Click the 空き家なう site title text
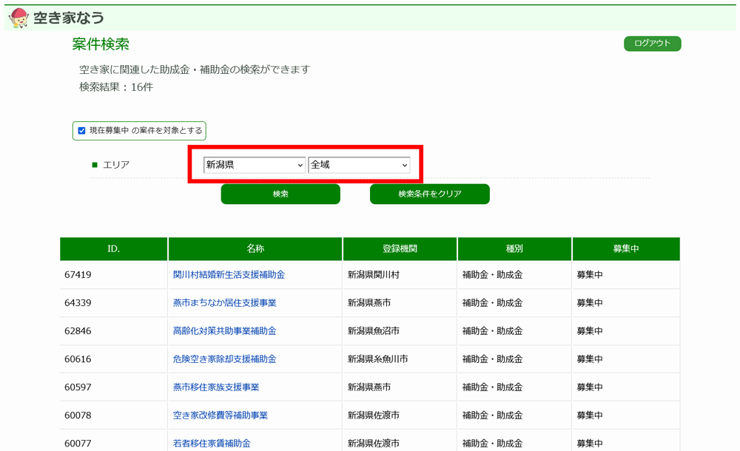This screenshot has width=740, height=451. 69,18
